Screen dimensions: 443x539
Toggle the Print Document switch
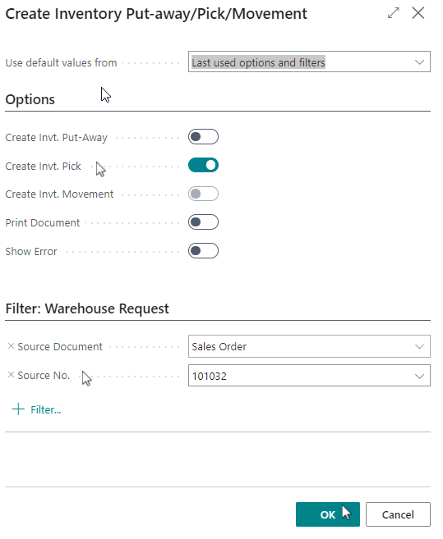pos(203,222)
